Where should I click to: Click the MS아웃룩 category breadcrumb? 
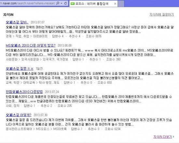[x=60, y=129]
